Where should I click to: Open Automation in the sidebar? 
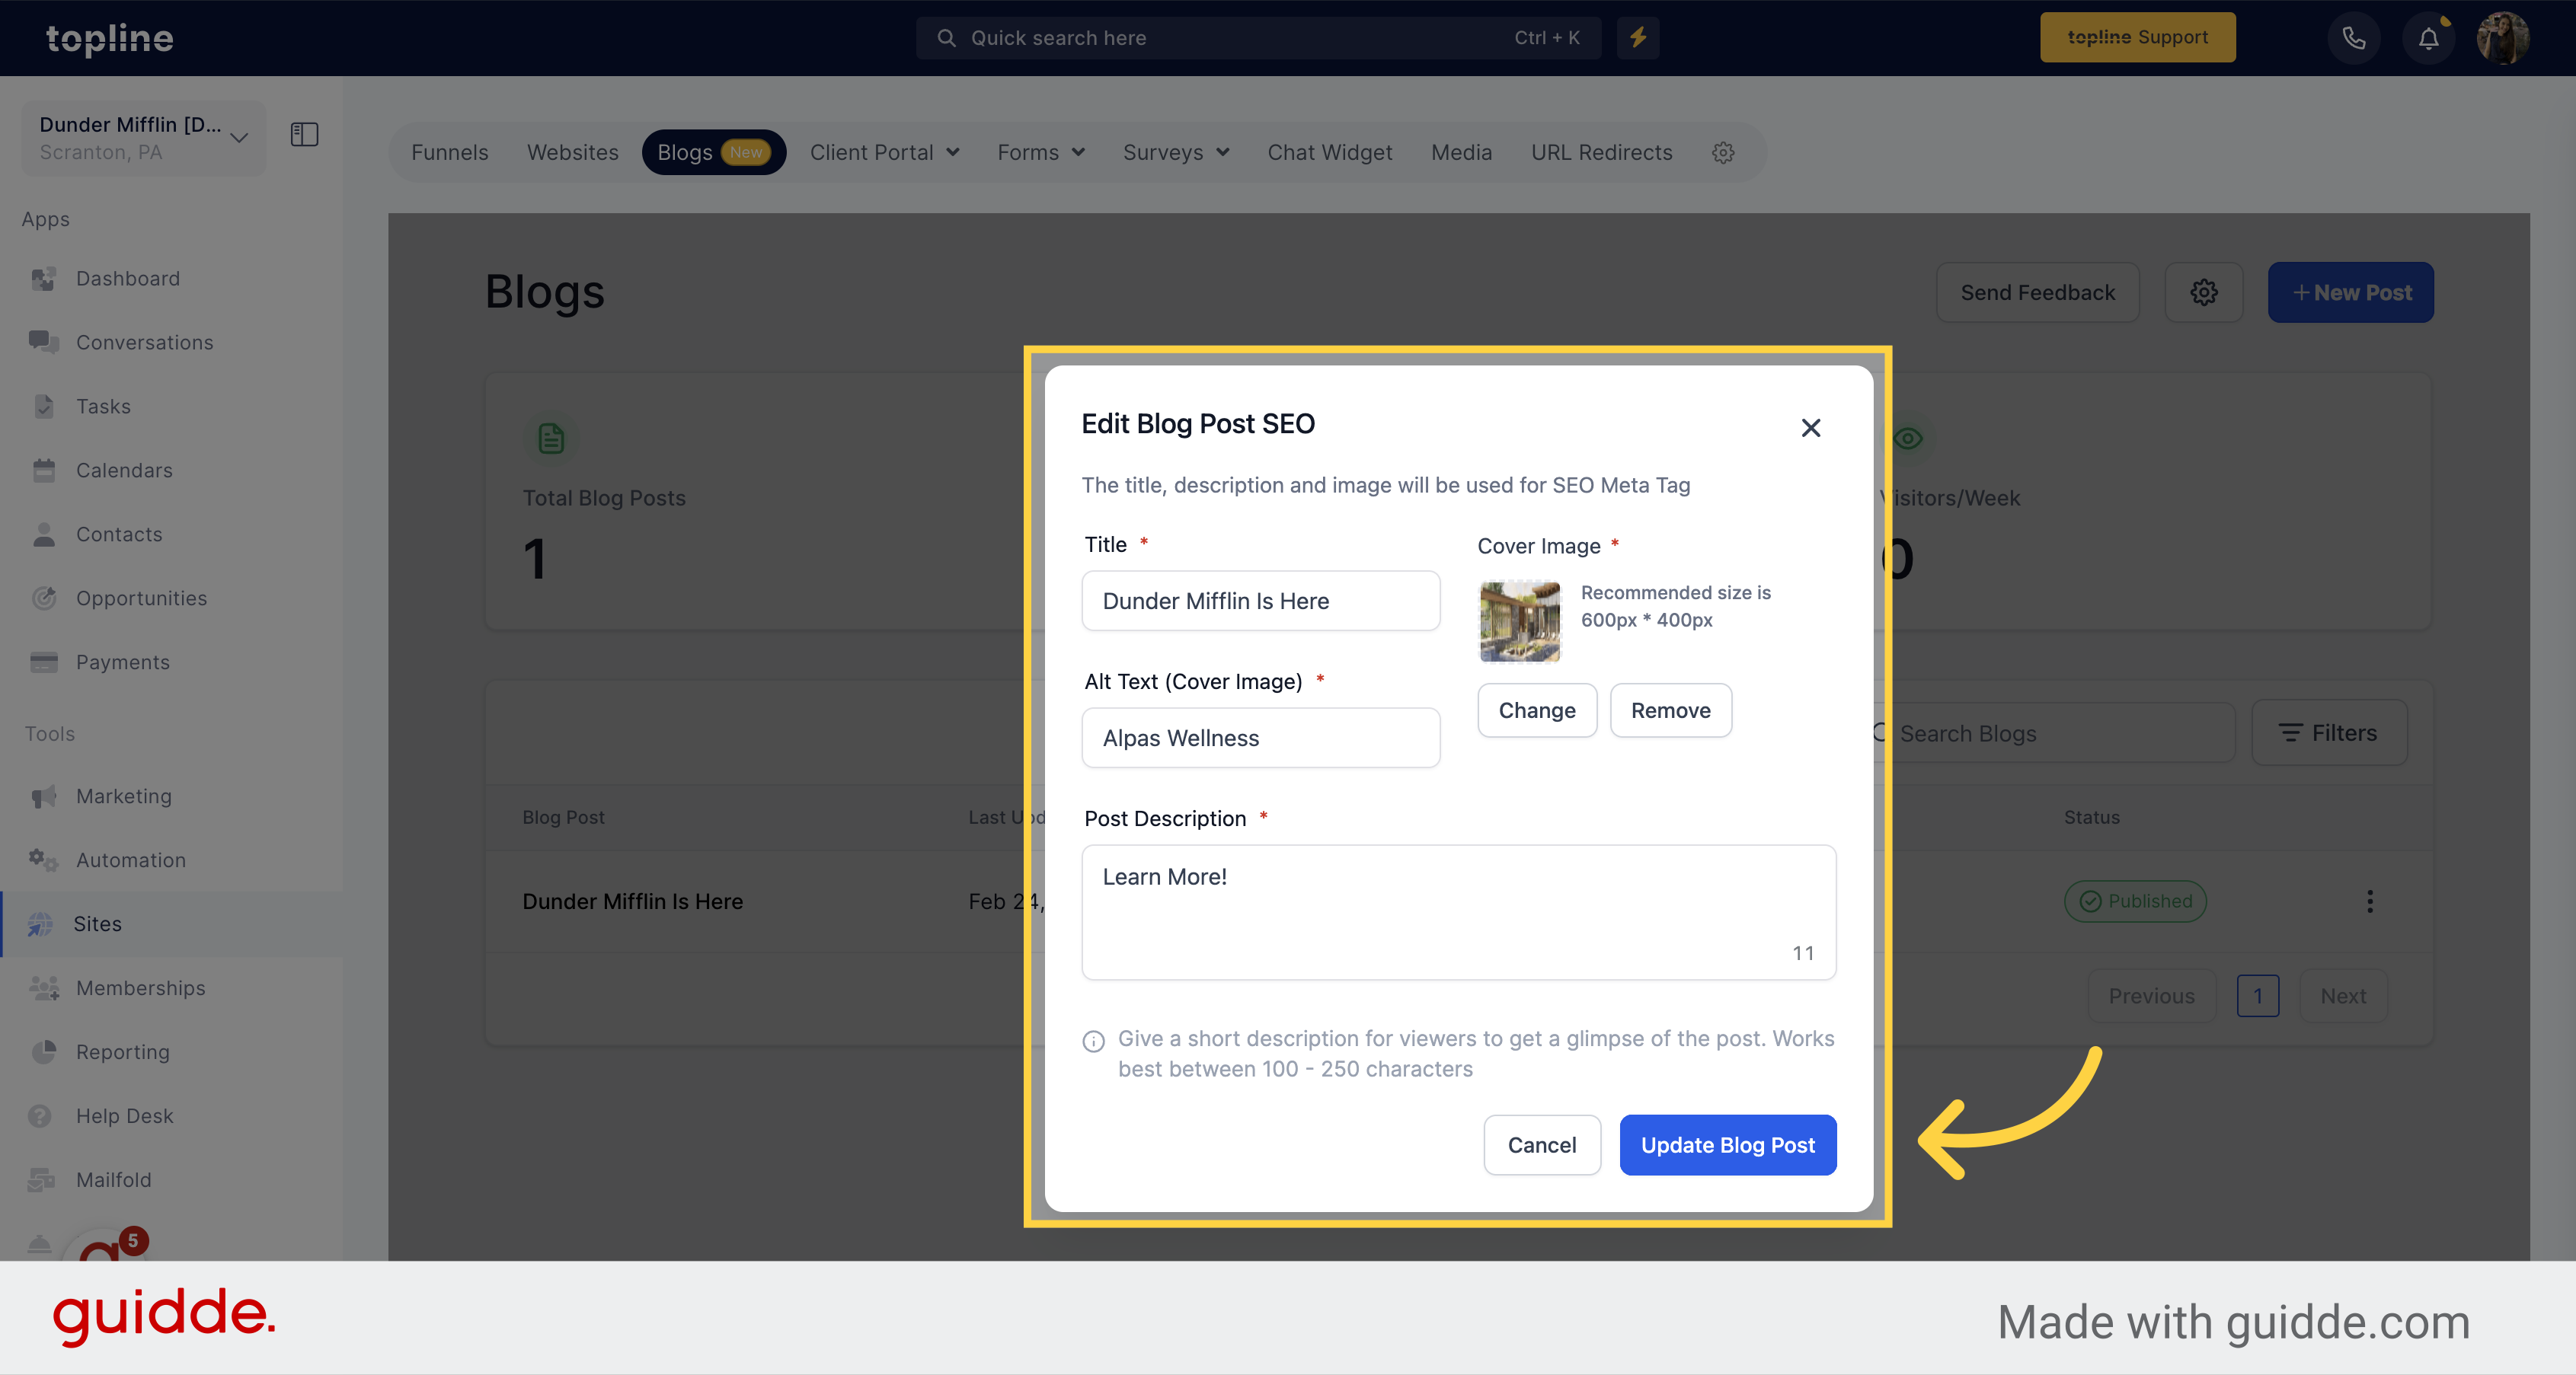[x=131, y=860]
